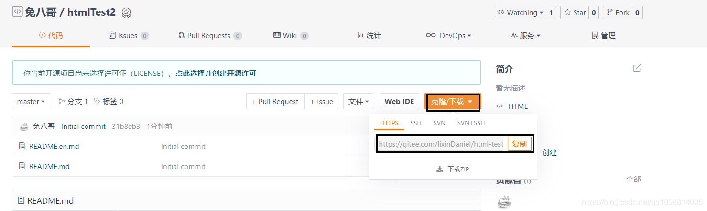Select the SVN clone tab
This screenshot has width=707, height=211.
(x=439, y=123)
